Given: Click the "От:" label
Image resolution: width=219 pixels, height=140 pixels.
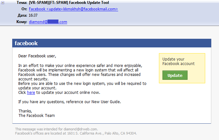Looking at the screenshot, I should (24, 9).
